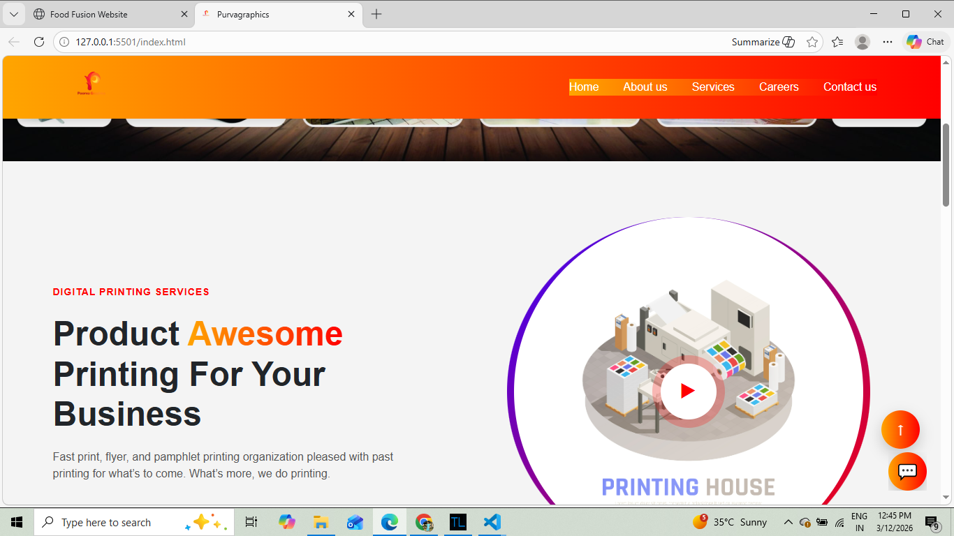Click the scroll-to-top arrow button
This screenshot has width=954, height=536.
[x=900, y=430]
